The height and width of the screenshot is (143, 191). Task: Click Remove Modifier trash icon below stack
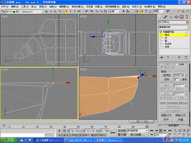179,58
